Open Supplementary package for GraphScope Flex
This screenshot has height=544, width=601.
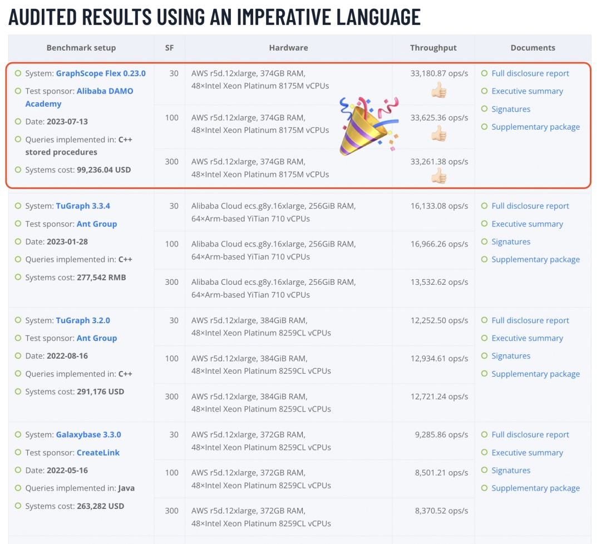(x=535, y=127)
